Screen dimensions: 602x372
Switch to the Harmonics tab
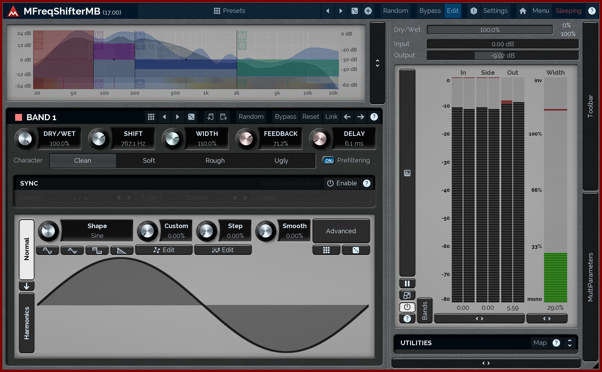[27, 323]
